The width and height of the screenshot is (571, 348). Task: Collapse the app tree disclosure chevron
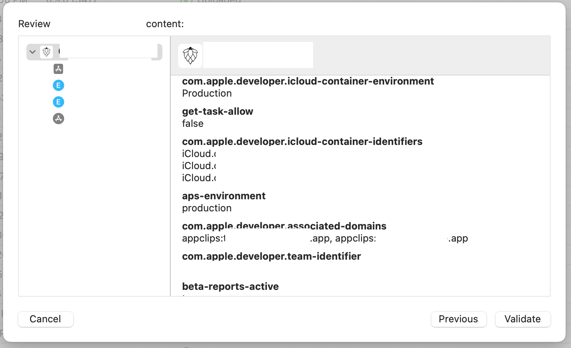[32, 52]
